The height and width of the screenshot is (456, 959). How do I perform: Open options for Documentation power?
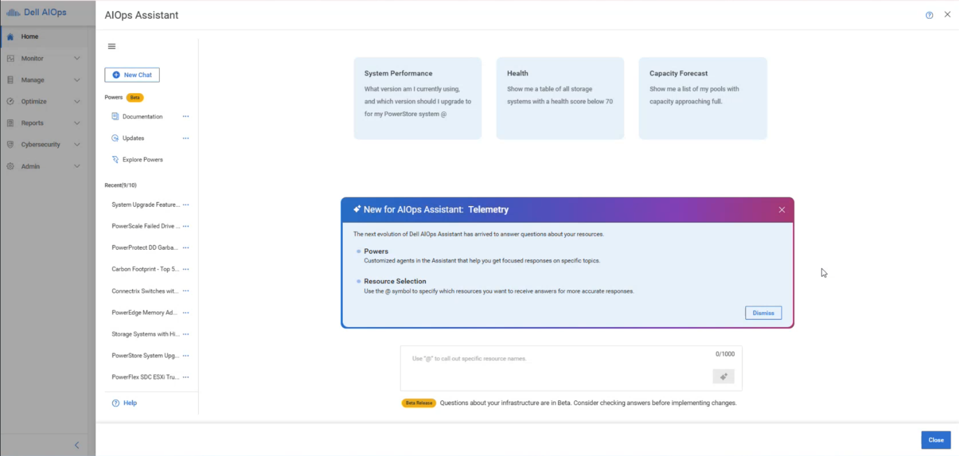coord(186,117)
